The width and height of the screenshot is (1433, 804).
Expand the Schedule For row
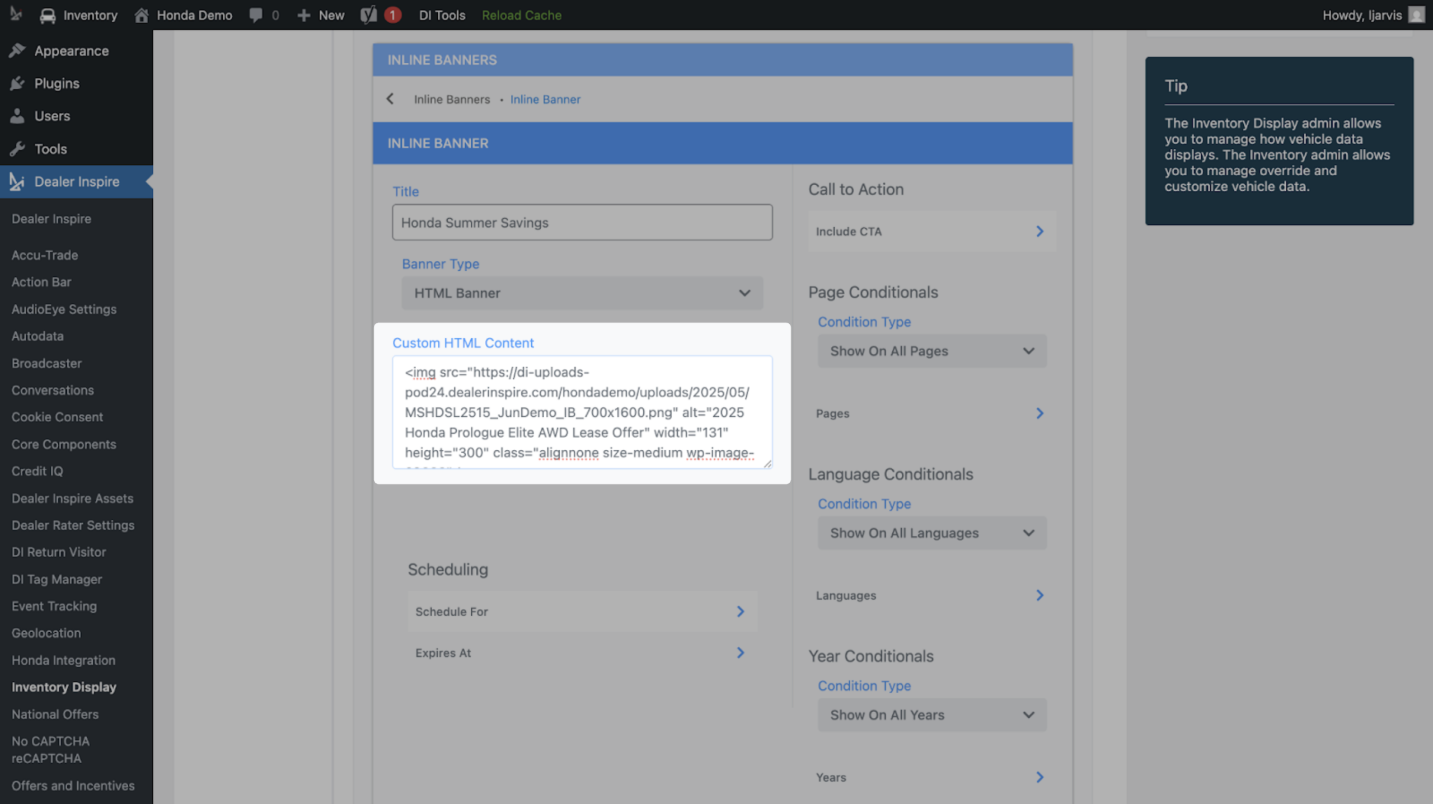coord(582,611)
